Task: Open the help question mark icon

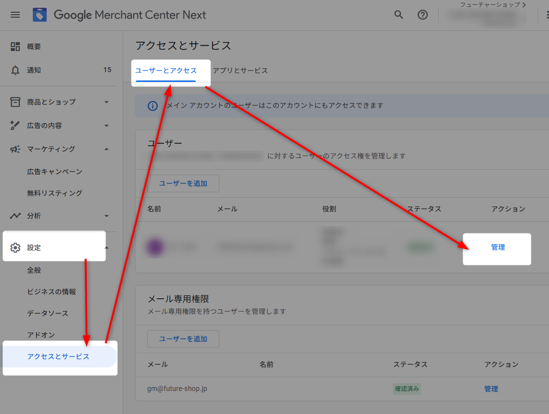Action: (422, 15)
